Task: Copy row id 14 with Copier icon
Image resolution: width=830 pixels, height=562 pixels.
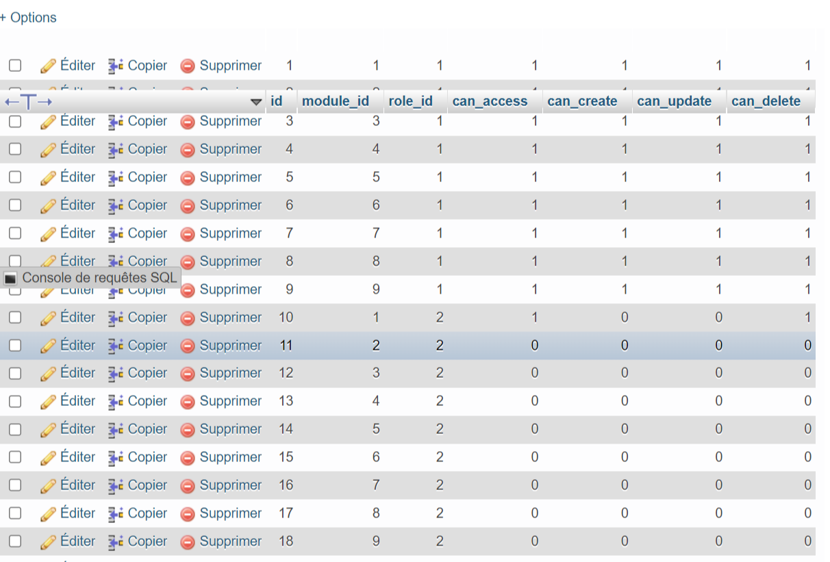Action: 116,429
